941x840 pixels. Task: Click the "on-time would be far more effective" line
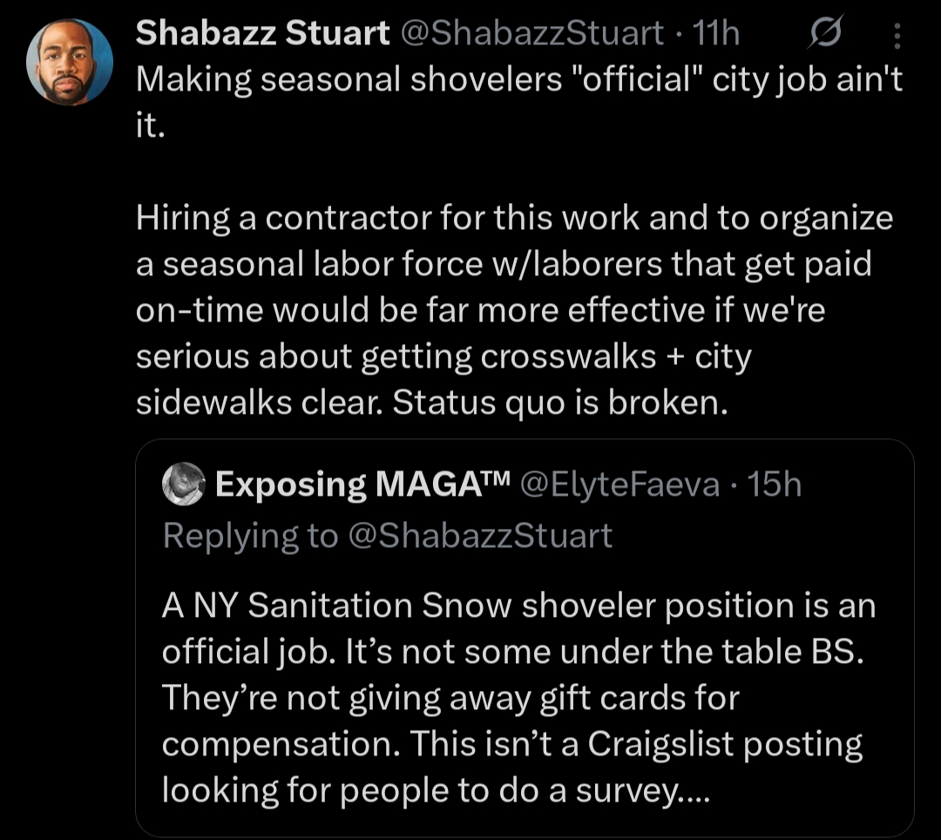pos(479,310)
